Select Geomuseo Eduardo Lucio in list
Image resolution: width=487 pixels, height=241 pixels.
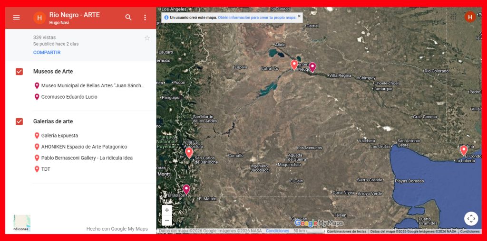point(69,97)
